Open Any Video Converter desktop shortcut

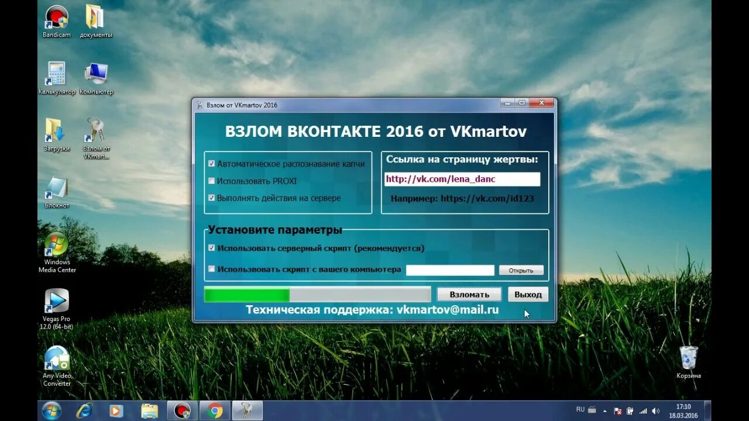click(x=57, y=366)
